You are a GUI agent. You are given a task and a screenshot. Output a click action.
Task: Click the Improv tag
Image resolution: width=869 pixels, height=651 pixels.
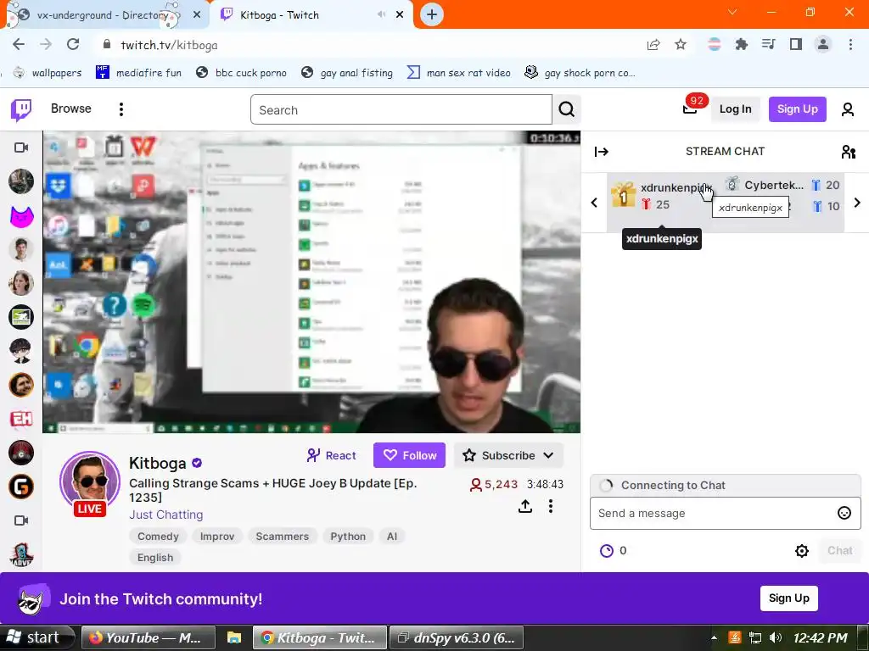point(217,537)
